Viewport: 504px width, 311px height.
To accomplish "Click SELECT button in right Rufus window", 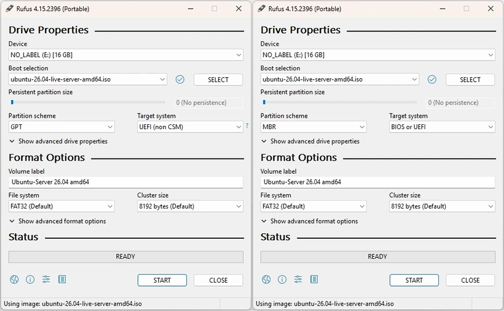I will [470, 80].
